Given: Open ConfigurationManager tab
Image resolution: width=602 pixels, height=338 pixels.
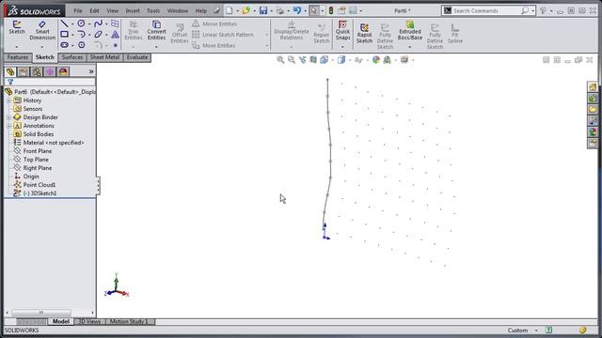Looking at the screenshot, I should click(x=37, y=71).
